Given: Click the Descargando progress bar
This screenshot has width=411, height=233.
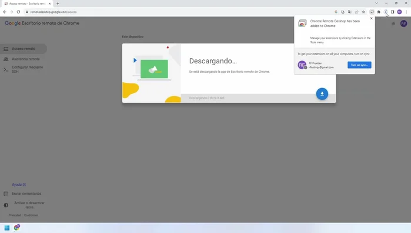Looking at the screenshot, I should coord(258,98).
